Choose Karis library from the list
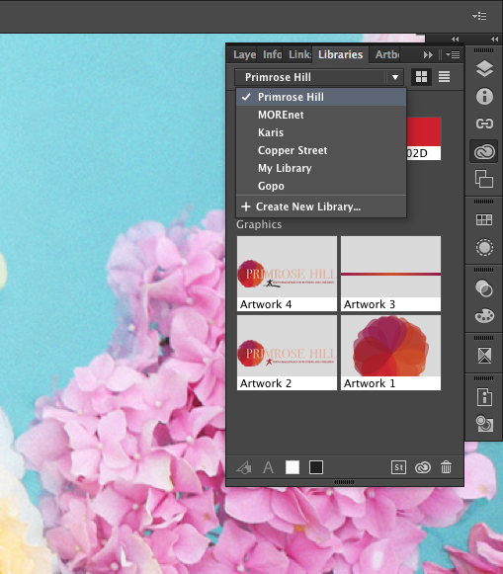Image resolution: width=503 pixels, height=574 pixels. [x=321, y=132]
